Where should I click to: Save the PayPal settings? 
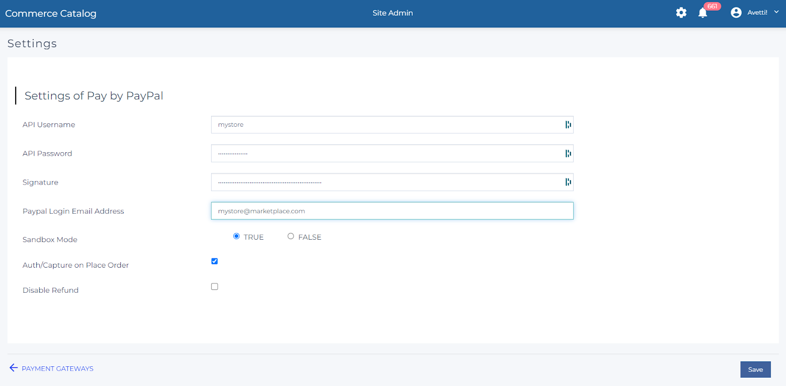(755, 369)
